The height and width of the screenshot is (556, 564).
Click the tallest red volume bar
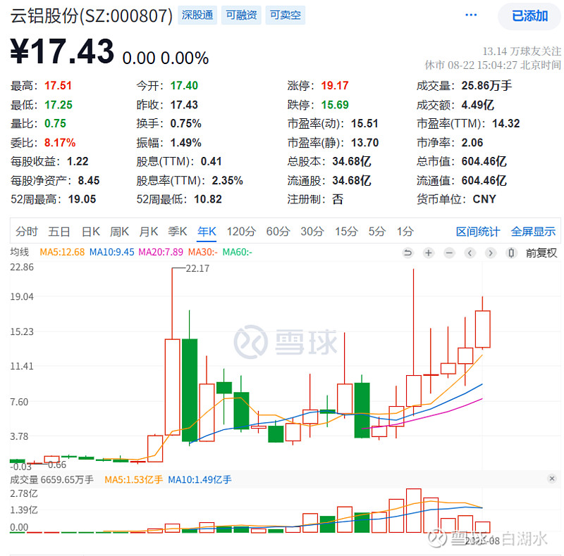(414, 510)
